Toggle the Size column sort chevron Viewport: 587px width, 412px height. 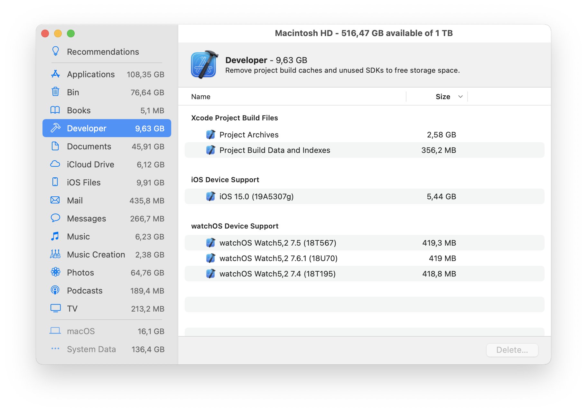coord(460,97)
